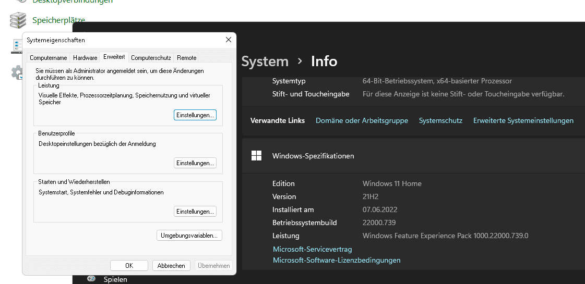
Task: Select installation date 07.06.2022
Action: pyautogui.click(x=380, y=209)
